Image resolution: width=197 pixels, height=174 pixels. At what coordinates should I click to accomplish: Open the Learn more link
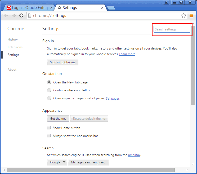point(127,54)
